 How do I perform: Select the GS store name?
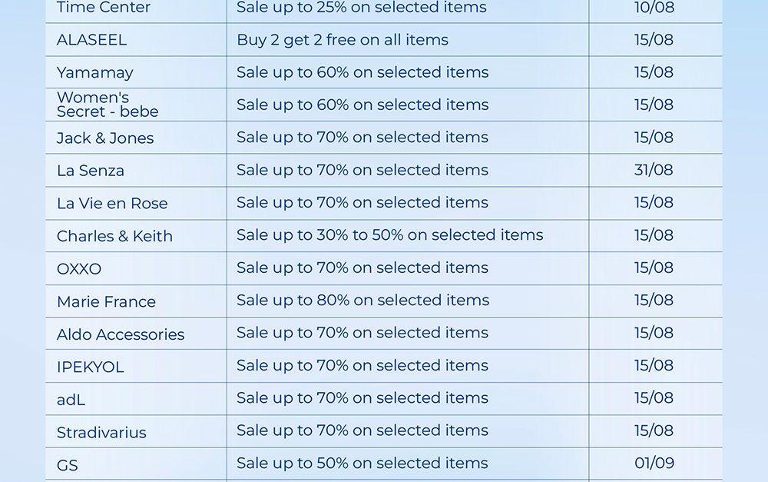pos(68,465)
